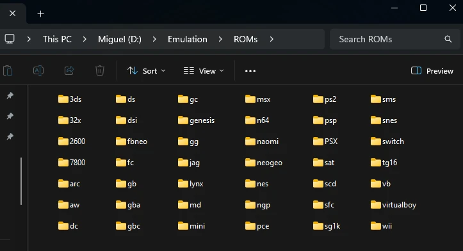Select the sg1k folder icon

tap(318, 226)
